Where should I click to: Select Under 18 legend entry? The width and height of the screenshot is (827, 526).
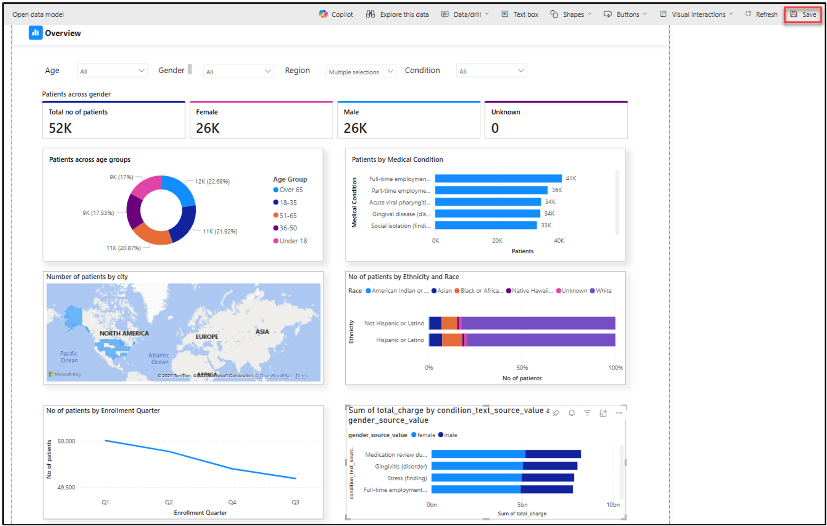(290, 241)
